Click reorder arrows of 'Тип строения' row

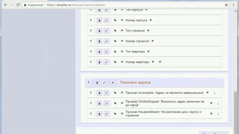91,31
